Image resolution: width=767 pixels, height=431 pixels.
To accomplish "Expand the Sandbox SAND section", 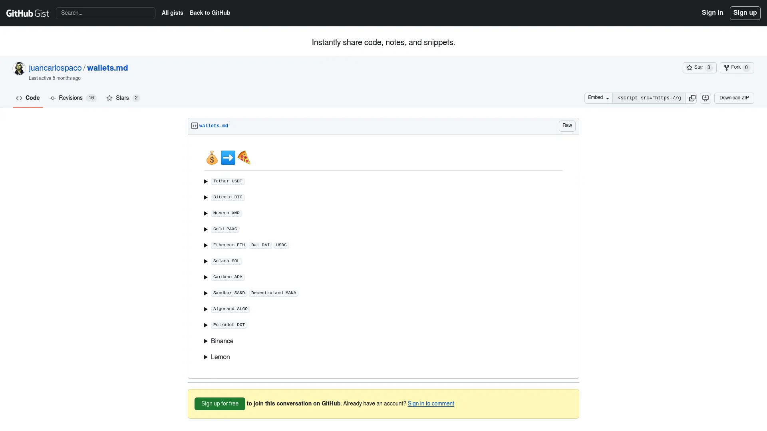I will pyautogui.click(x=229, y=293).
